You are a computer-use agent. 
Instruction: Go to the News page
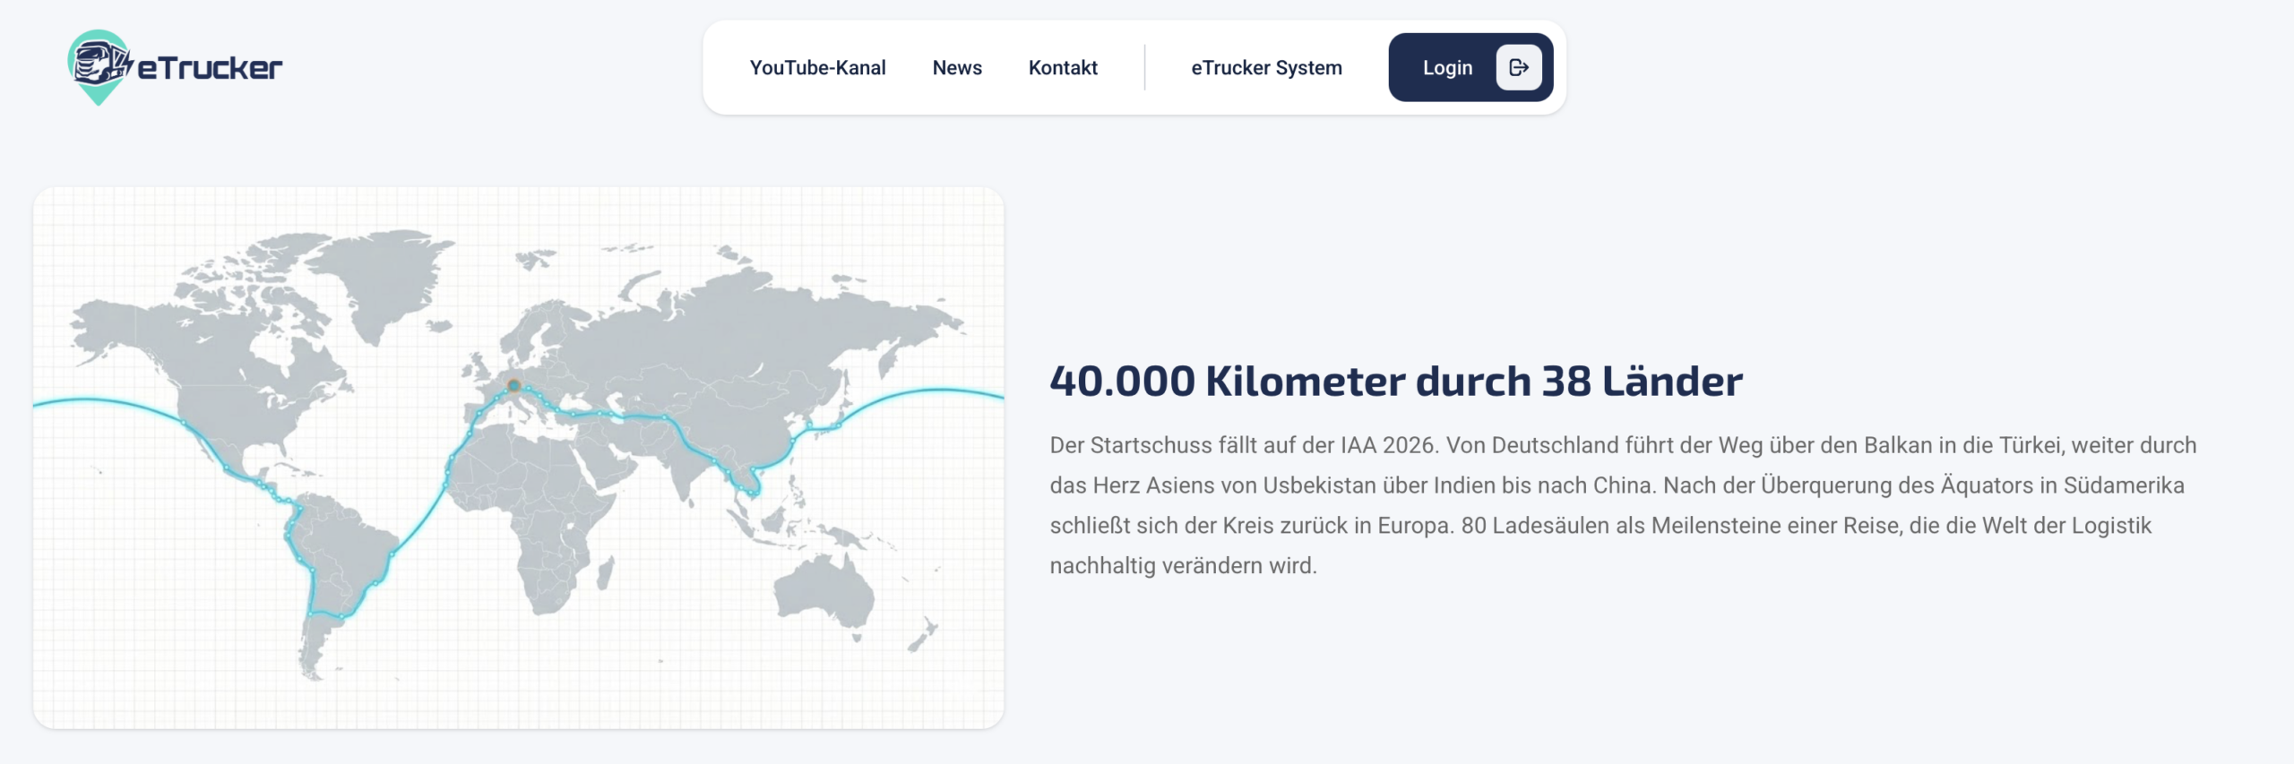[x=957, y=68]
